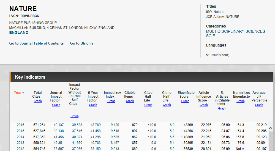
Task: Open 2016 citing half-life value 6.0
Action: [x=172, y=125]
